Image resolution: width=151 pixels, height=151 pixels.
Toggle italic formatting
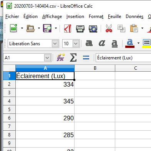(102, 43)
